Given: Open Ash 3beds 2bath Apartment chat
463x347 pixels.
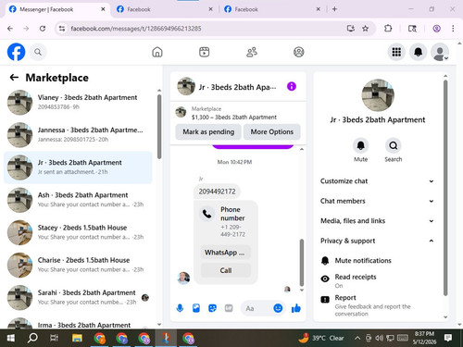Looking at the screenshot, I should (x=78, y=200).
